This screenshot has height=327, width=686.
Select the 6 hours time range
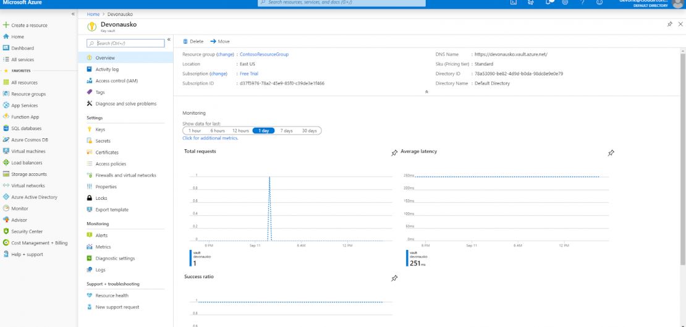(x=218, y=131)
